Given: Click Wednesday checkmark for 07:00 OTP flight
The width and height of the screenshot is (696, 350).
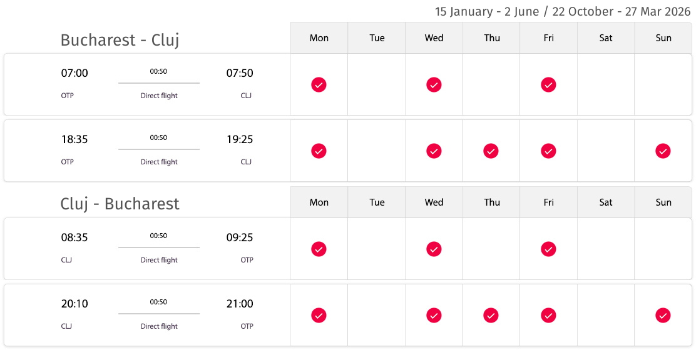Looking at the screenshot, I should 434,84.
